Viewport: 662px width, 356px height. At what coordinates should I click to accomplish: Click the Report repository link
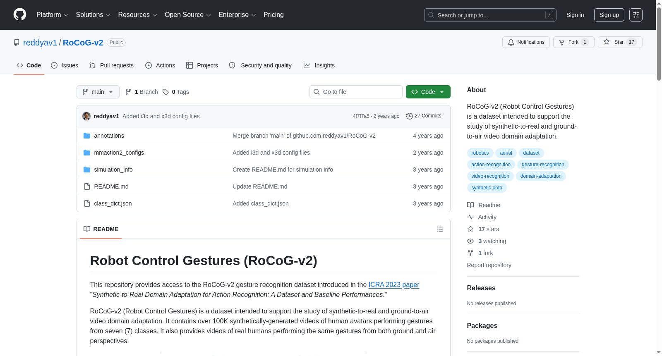pos(489,265)
